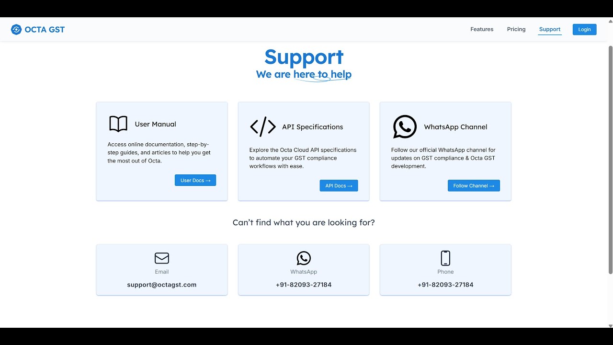The width and height of the screenshot is (613, 345).
Task: Click the API Specifications description paragraph
Action: click(303, 158)
